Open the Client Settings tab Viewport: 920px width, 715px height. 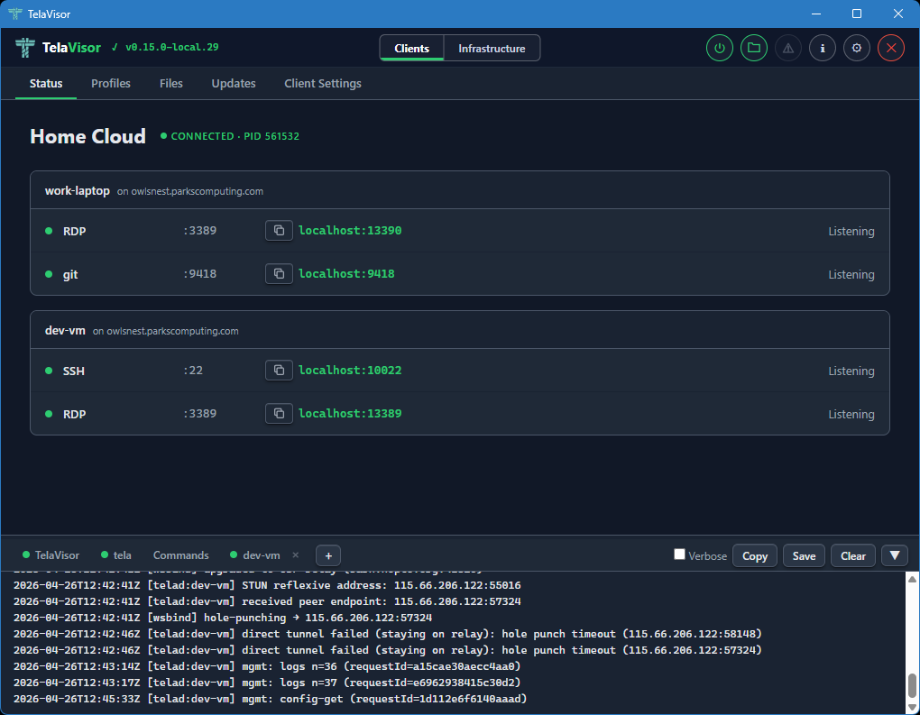click(x=323, y=83)
